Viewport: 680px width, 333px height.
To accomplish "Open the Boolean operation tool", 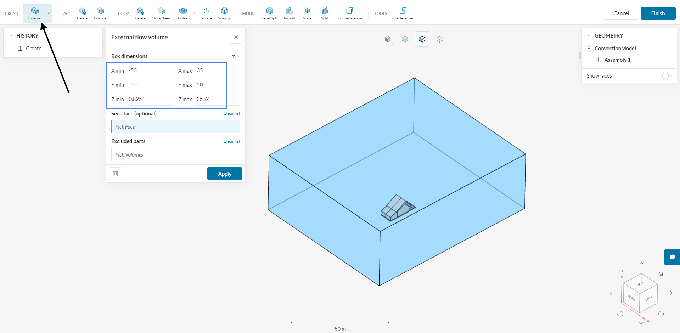I will (x=183, y=13).
